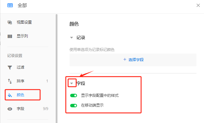
Task: Close the settings panel with X
Action: (198, 5)
